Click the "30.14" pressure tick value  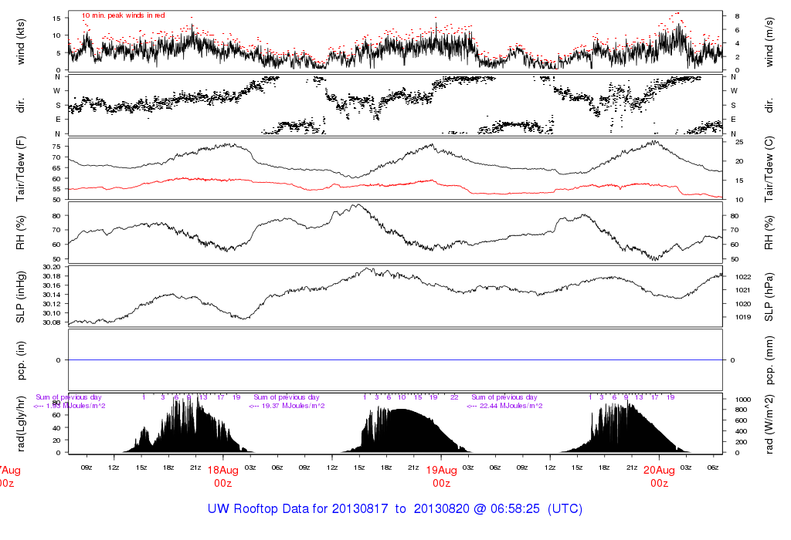[x=52, y=295]
